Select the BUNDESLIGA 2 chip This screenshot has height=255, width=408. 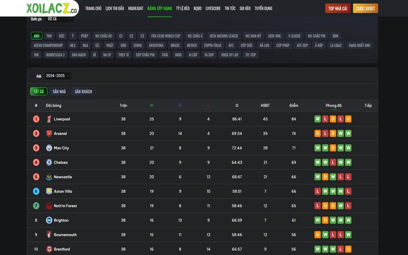click(x=56, y=55)
